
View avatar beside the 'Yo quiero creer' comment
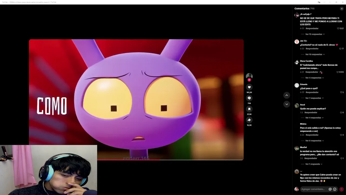297,171
